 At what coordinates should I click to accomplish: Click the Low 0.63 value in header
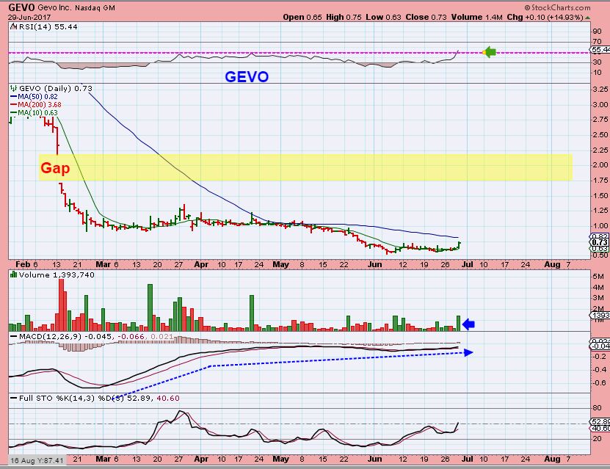click(x=383, y=17)
